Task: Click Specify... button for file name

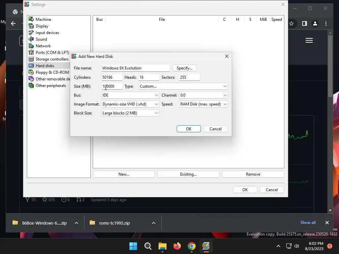Action: pyautogui.click(x=184, y=68)
